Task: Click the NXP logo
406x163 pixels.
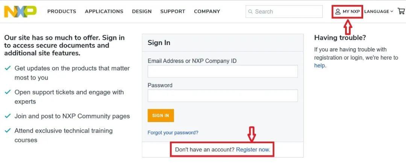Action: 20,11
